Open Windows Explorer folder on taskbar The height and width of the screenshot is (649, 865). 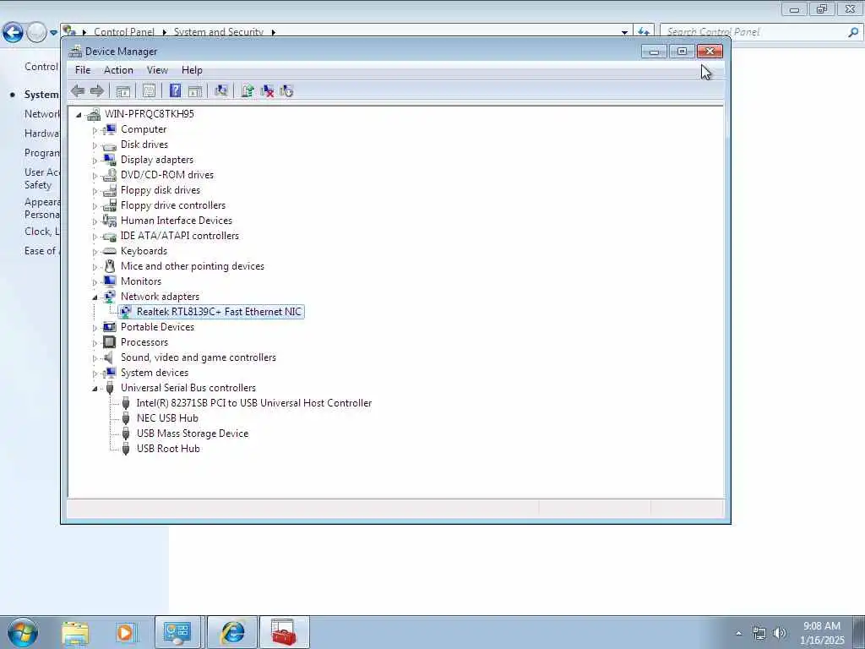[x=75, y=632]
